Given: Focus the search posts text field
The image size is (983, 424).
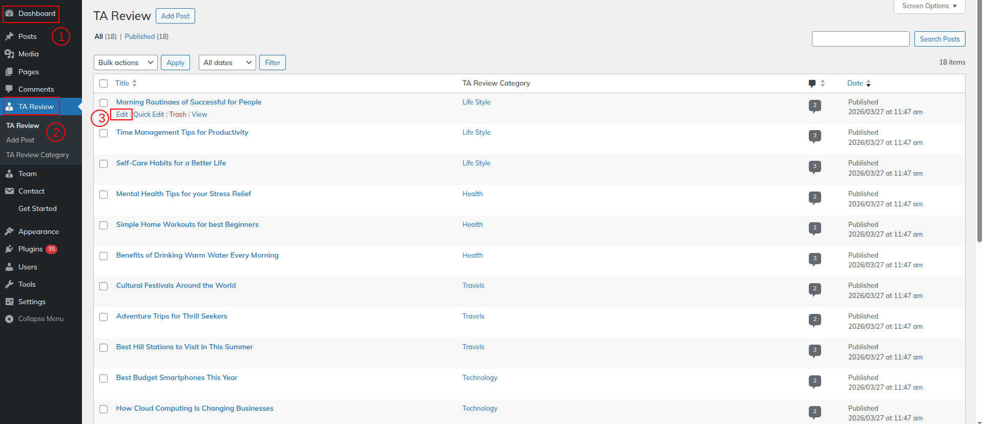Looking at the screenshot, I should (x=860, y=39).
